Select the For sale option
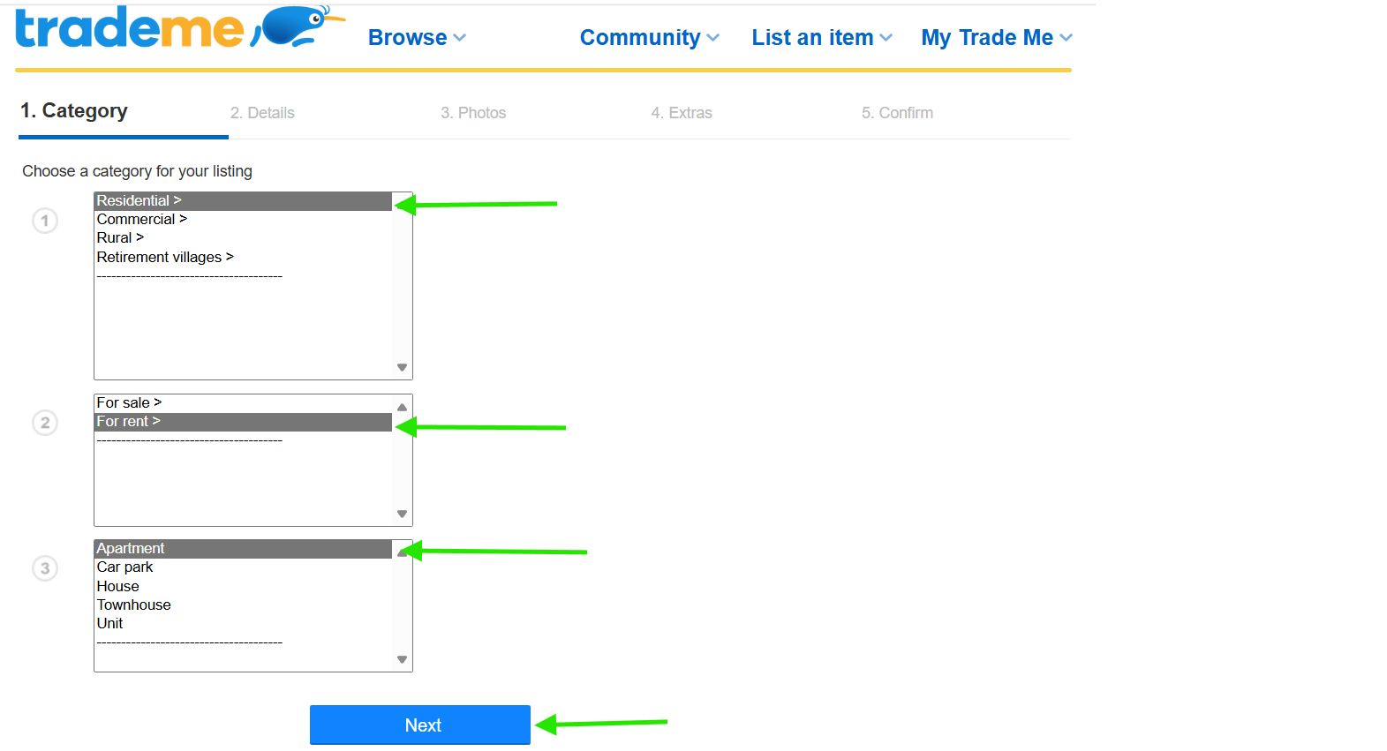1387x751 pixels. [129, 403]
